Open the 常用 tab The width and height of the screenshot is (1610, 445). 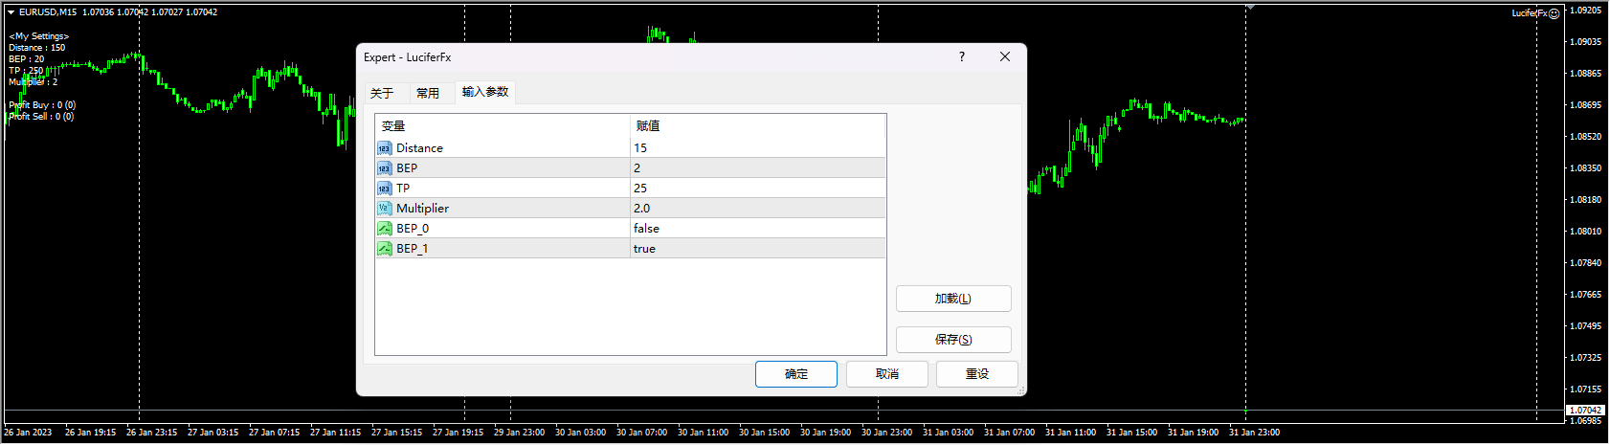coord(428,93)
